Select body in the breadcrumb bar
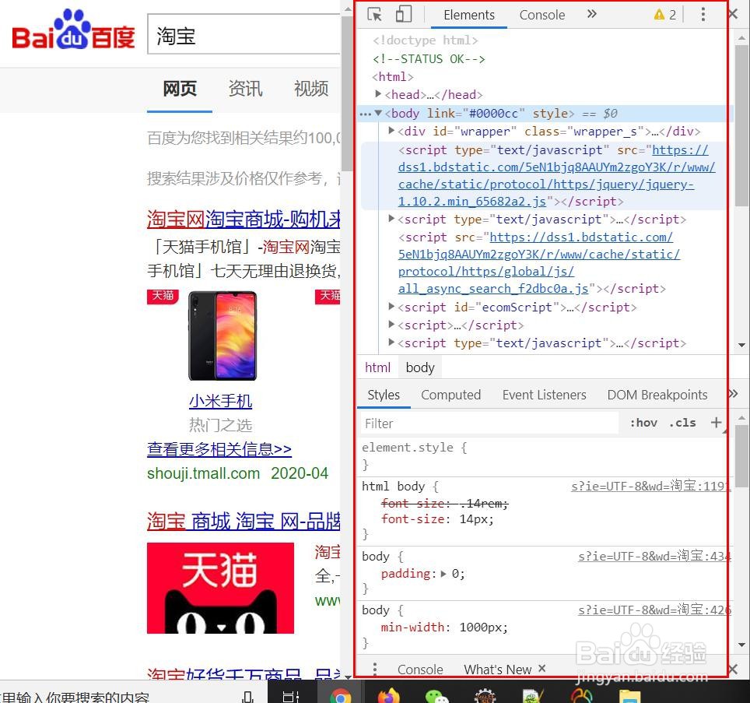The width and height of the screenshot is (750, 703). pyautogui.click(x=420, y=367)
